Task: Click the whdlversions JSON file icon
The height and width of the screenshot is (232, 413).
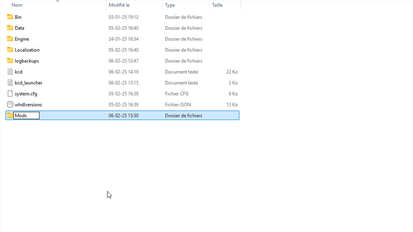Action: pos(10,104)
